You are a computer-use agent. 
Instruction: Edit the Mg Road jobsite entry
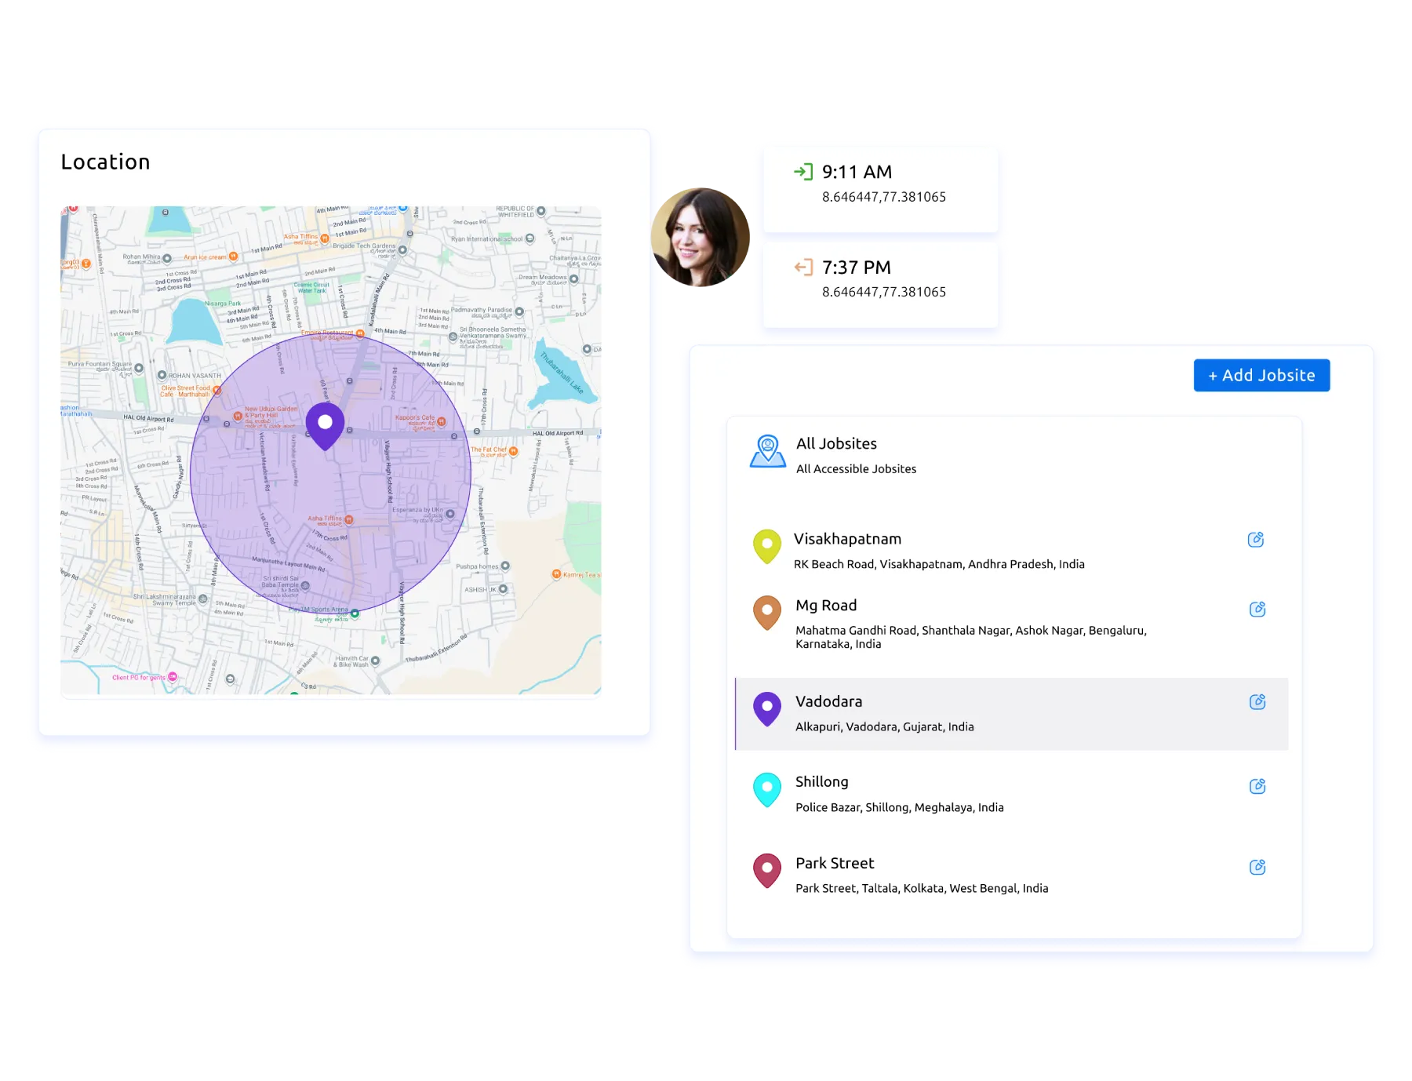(1257, 609)
